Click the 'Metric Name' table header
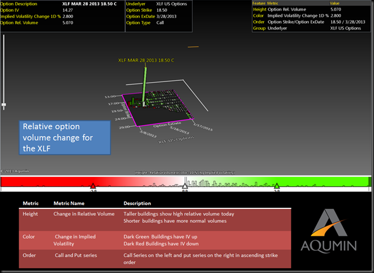 tap(69, 203)
